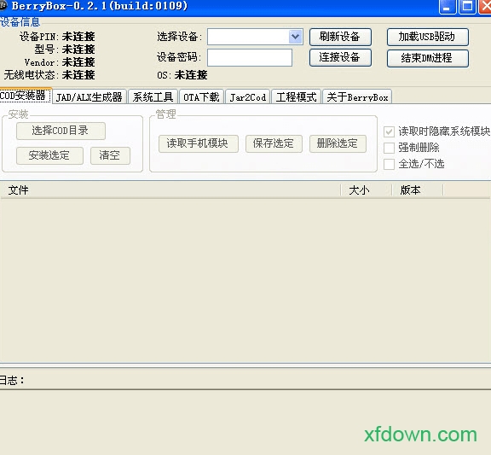This screenshot has height=455, width=491.
Task: Show the 关于BerryBox tab
Action: pos(357,97)
